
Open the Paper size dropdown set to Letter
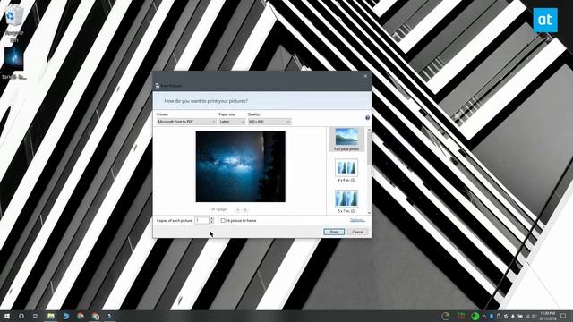232,122
